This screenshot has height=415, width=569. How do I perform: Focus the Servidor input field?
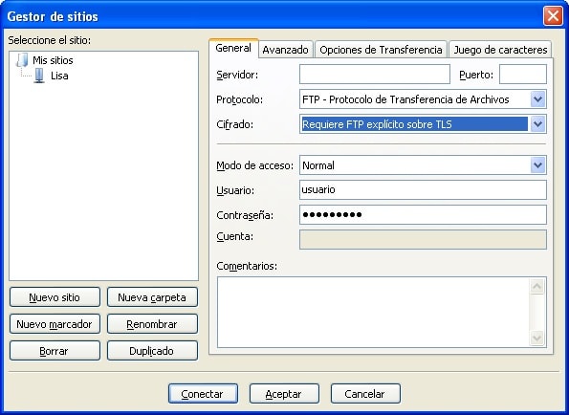[x=375, y=75]
